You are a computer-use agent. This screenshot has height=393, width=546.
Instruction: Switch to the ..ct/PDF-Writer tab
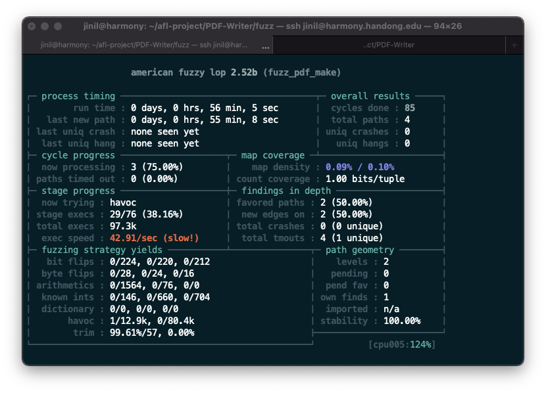pos(389,45)
